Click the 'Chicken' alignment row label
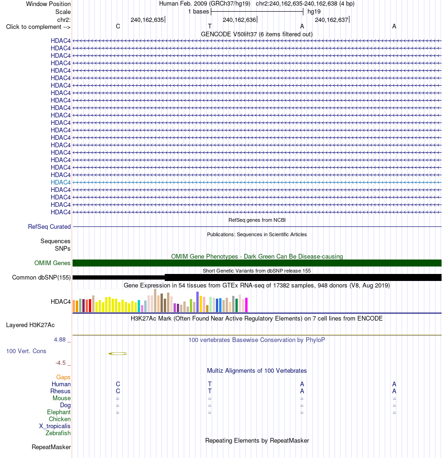442x458 pixels. coord(60,419)
